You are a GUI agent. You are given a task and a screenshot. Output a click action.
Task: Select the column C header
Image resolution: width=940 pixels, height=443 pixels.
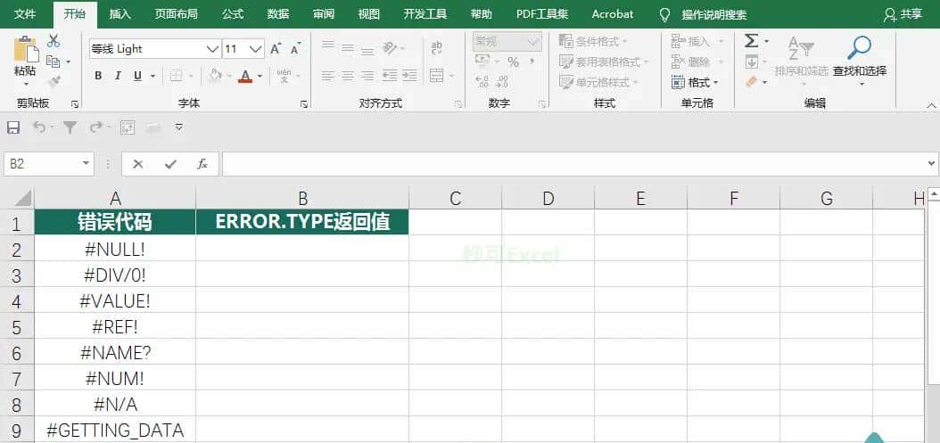click(456, 199)
